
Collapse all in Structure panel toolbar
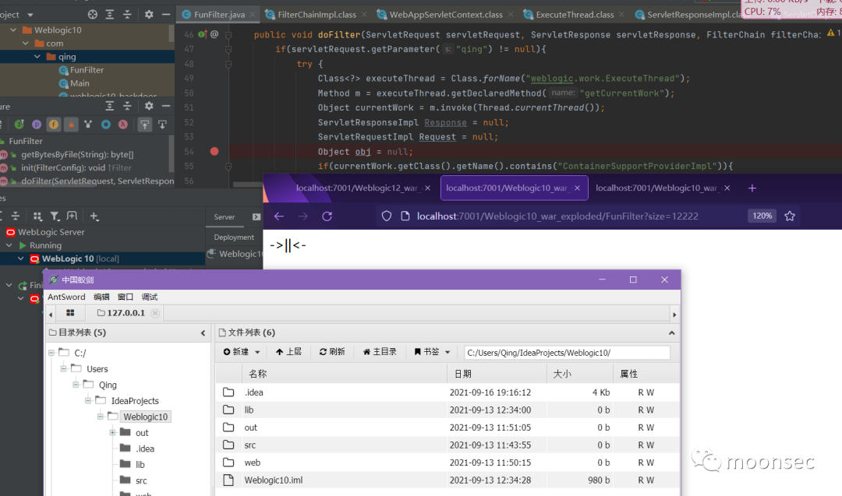[127, 106]
